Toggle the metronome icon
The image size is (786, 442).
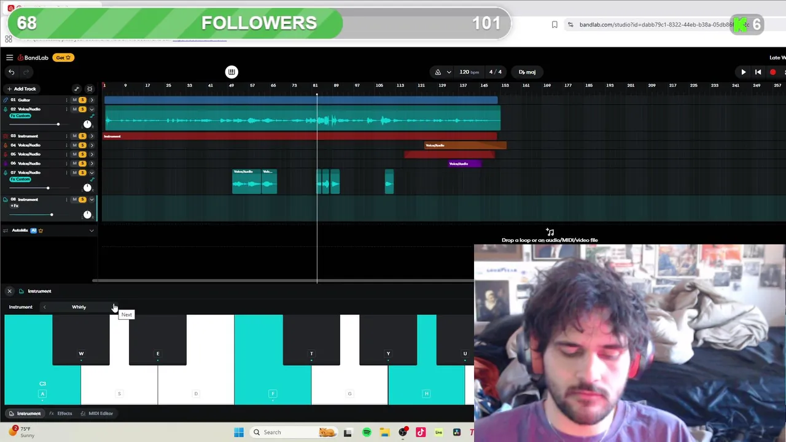point(438,72)
